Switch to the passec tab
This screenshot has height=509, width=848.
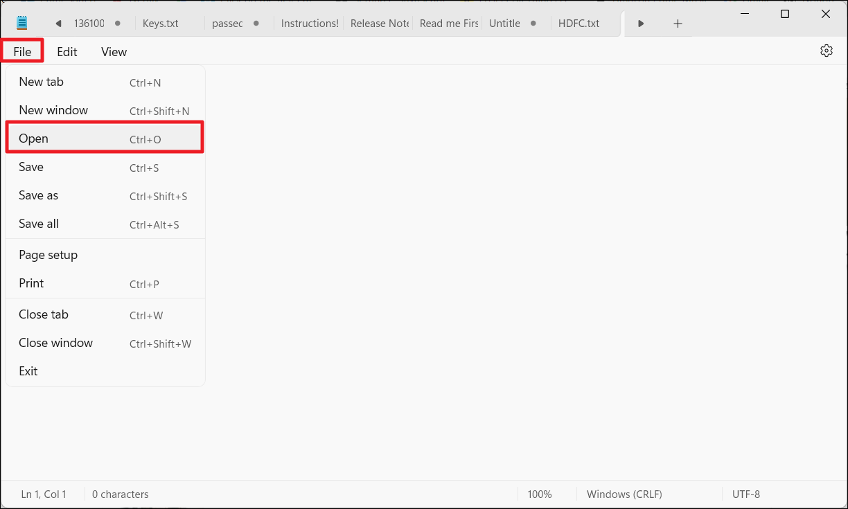tap(238, 24)
